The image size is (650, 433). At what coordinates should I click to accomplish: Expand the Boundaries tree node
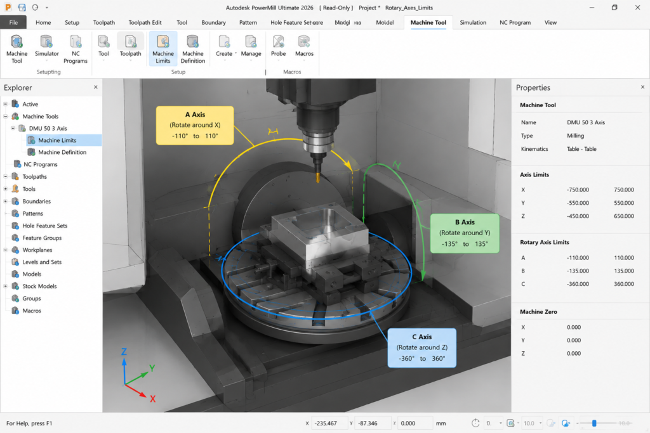coord(5,201)
